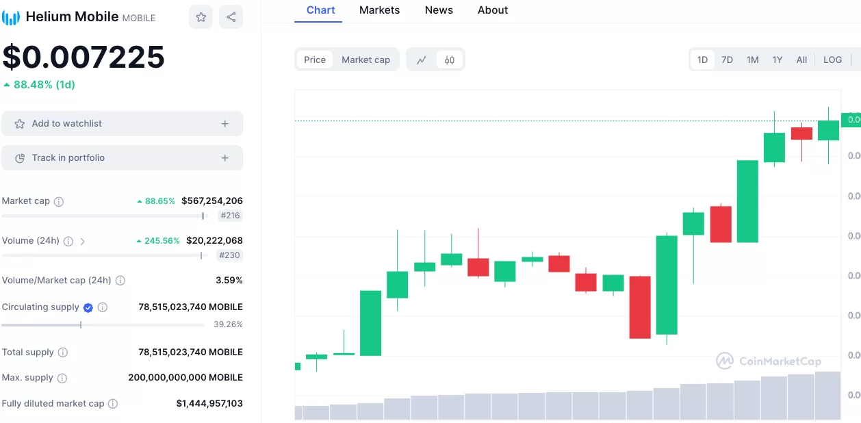Screen dimensions: 861x423
Task: Click the share icon button
Action: tap(231, 17)
